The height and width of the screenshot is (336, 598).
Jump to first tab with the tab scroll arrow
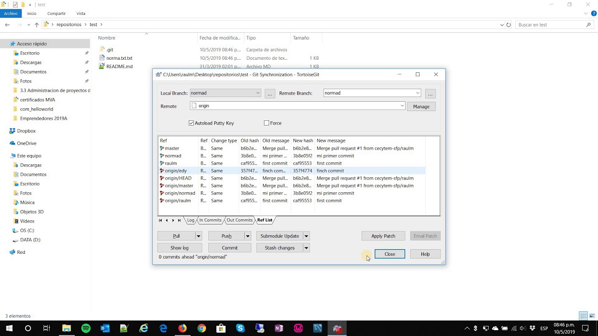[160, 220]
